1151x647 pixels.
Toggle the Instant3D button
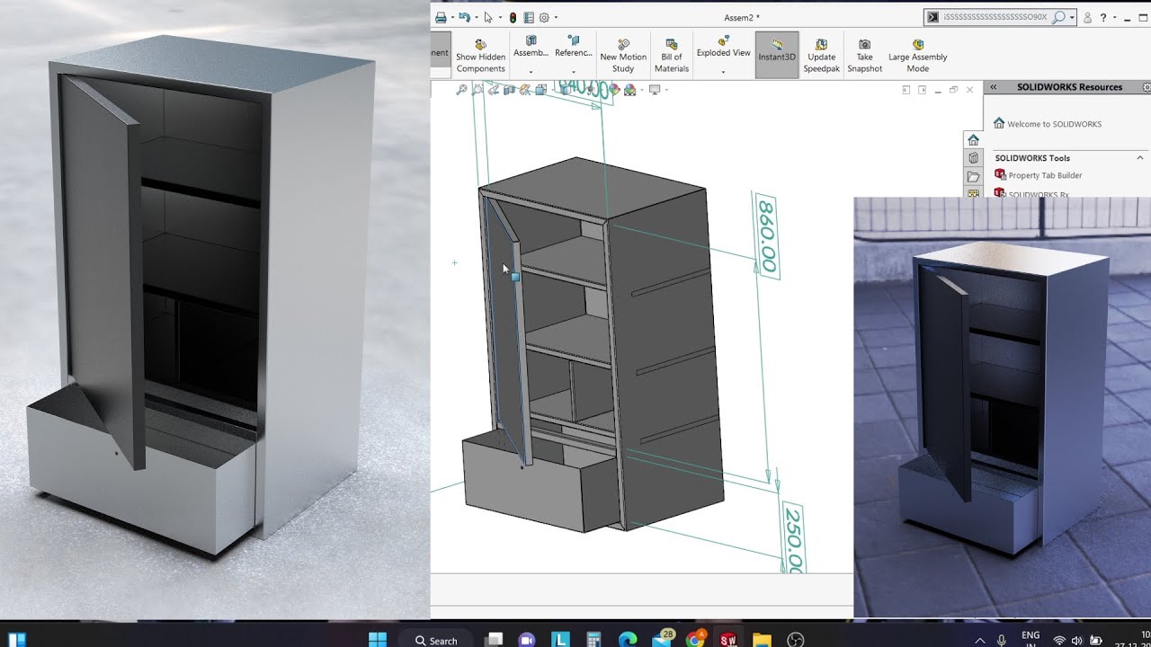point(777,56)
